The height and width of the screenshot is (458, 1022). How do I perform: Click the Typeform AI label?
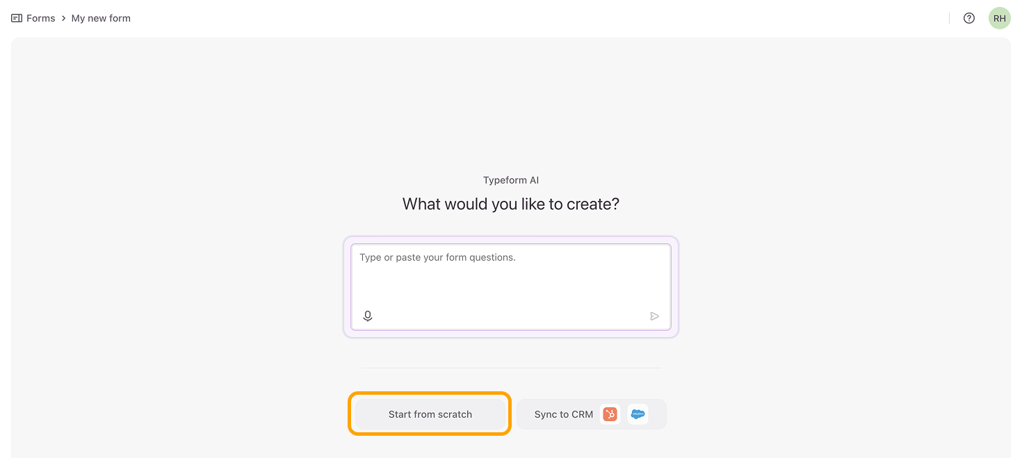click(x=511, y=180)
